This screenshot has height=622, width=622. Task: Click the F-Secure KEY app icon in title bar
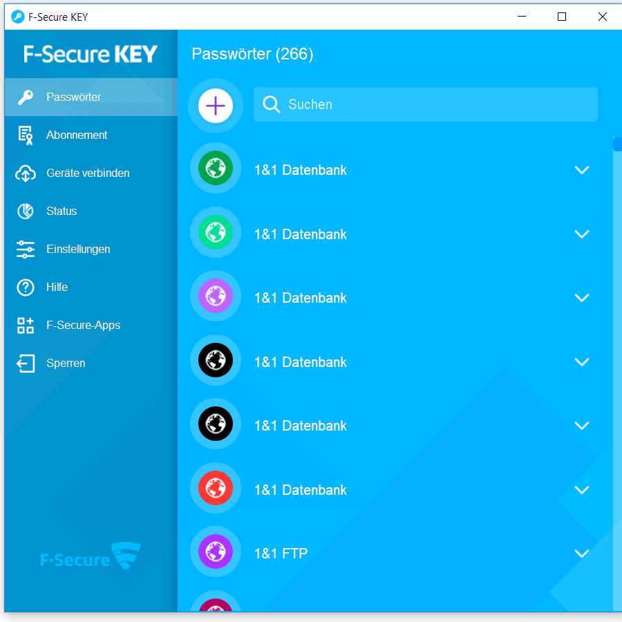18,17
